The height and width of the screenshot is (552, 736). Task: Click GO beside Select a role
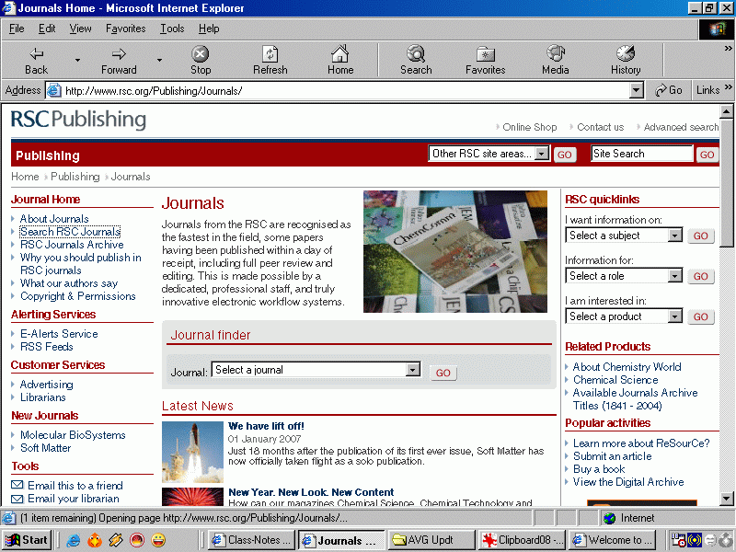click(701, 276)
